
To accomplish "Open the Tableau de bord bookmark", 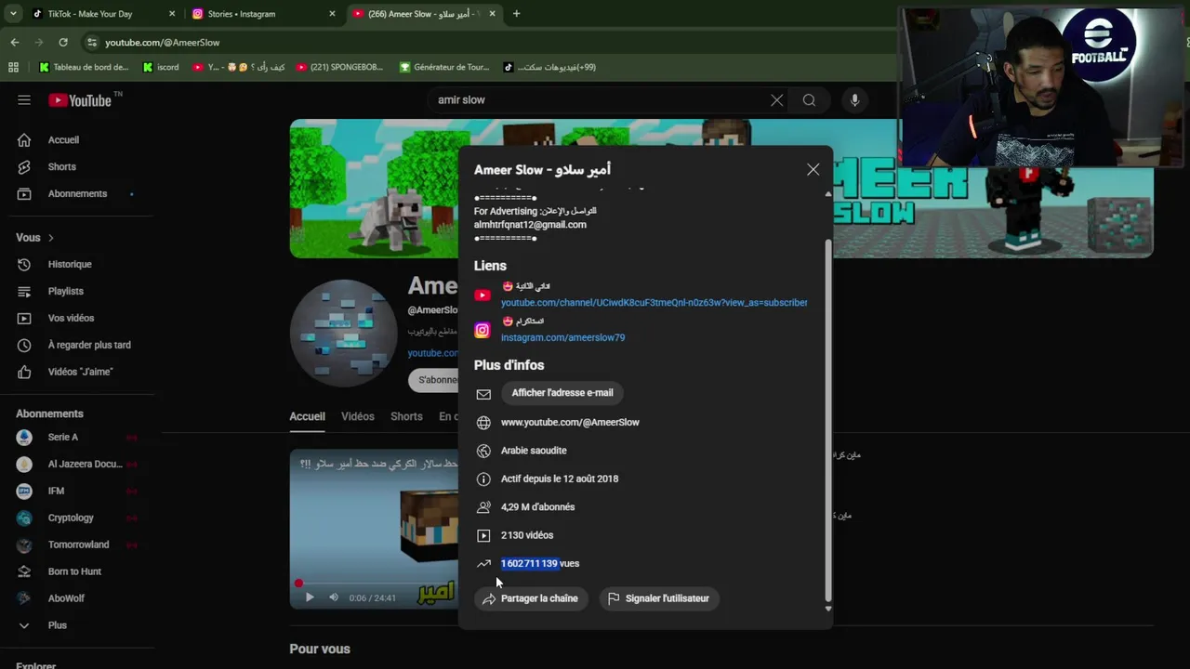I will 84,67.
